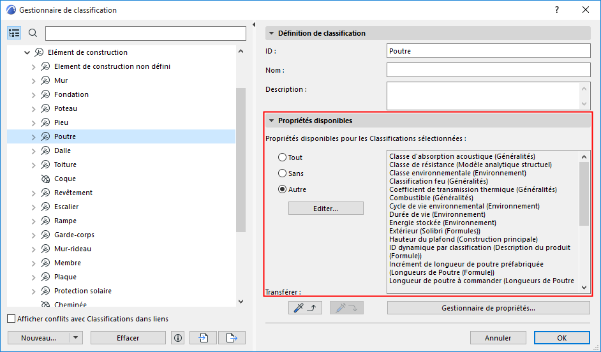This screenshot has height=352, width=601.
Task: Click 'Combustible (Généralités)' property
Action: 431,198
